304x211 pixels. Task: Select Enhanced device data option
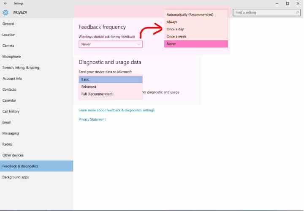coord(111,87)
